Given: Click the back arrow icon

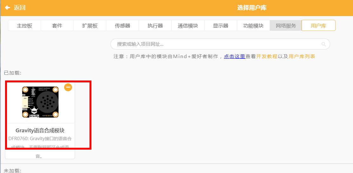Looking at the screenshot, I should [x=8, y=8].
